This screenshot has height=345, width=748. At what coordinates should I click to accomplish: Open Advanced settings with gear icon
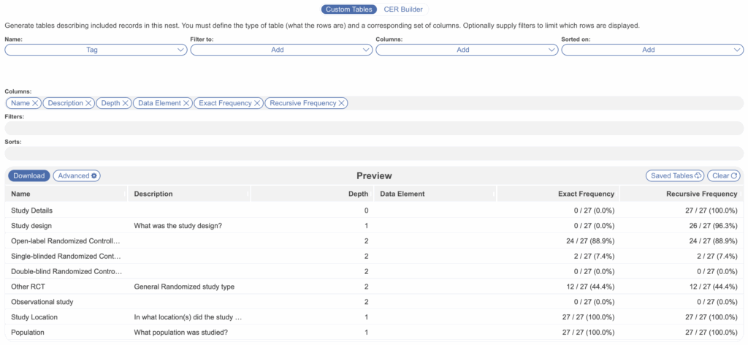[x=77, y=176]
